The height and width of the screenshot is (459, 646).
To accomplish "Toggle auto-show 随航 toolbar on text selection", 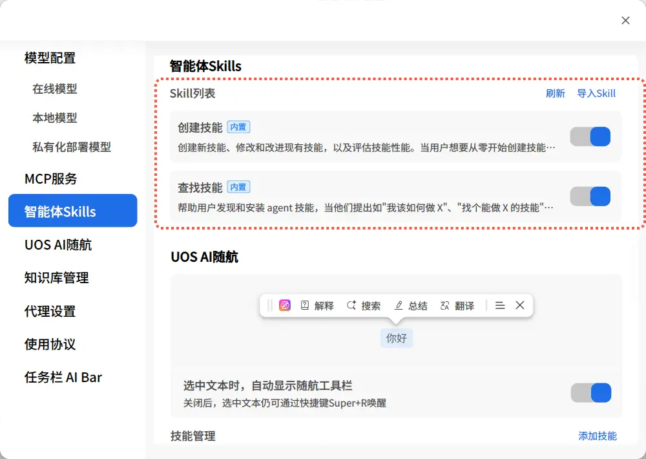I will (x=590, y=392).
